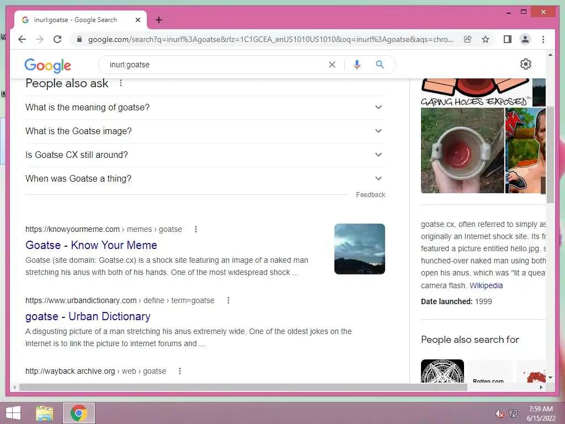The image size is (565, 424).
Task: Open the Wikipedia link in knowledge panel
Action: click(x=486, y=285)
